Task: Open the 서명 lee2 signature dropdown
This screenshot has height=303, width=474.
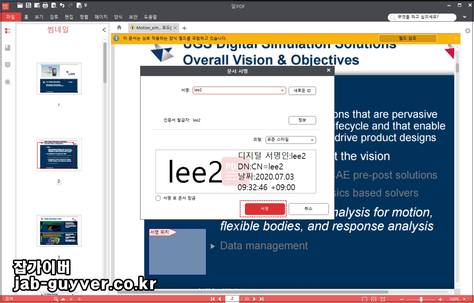Action: tap(239, 90)
